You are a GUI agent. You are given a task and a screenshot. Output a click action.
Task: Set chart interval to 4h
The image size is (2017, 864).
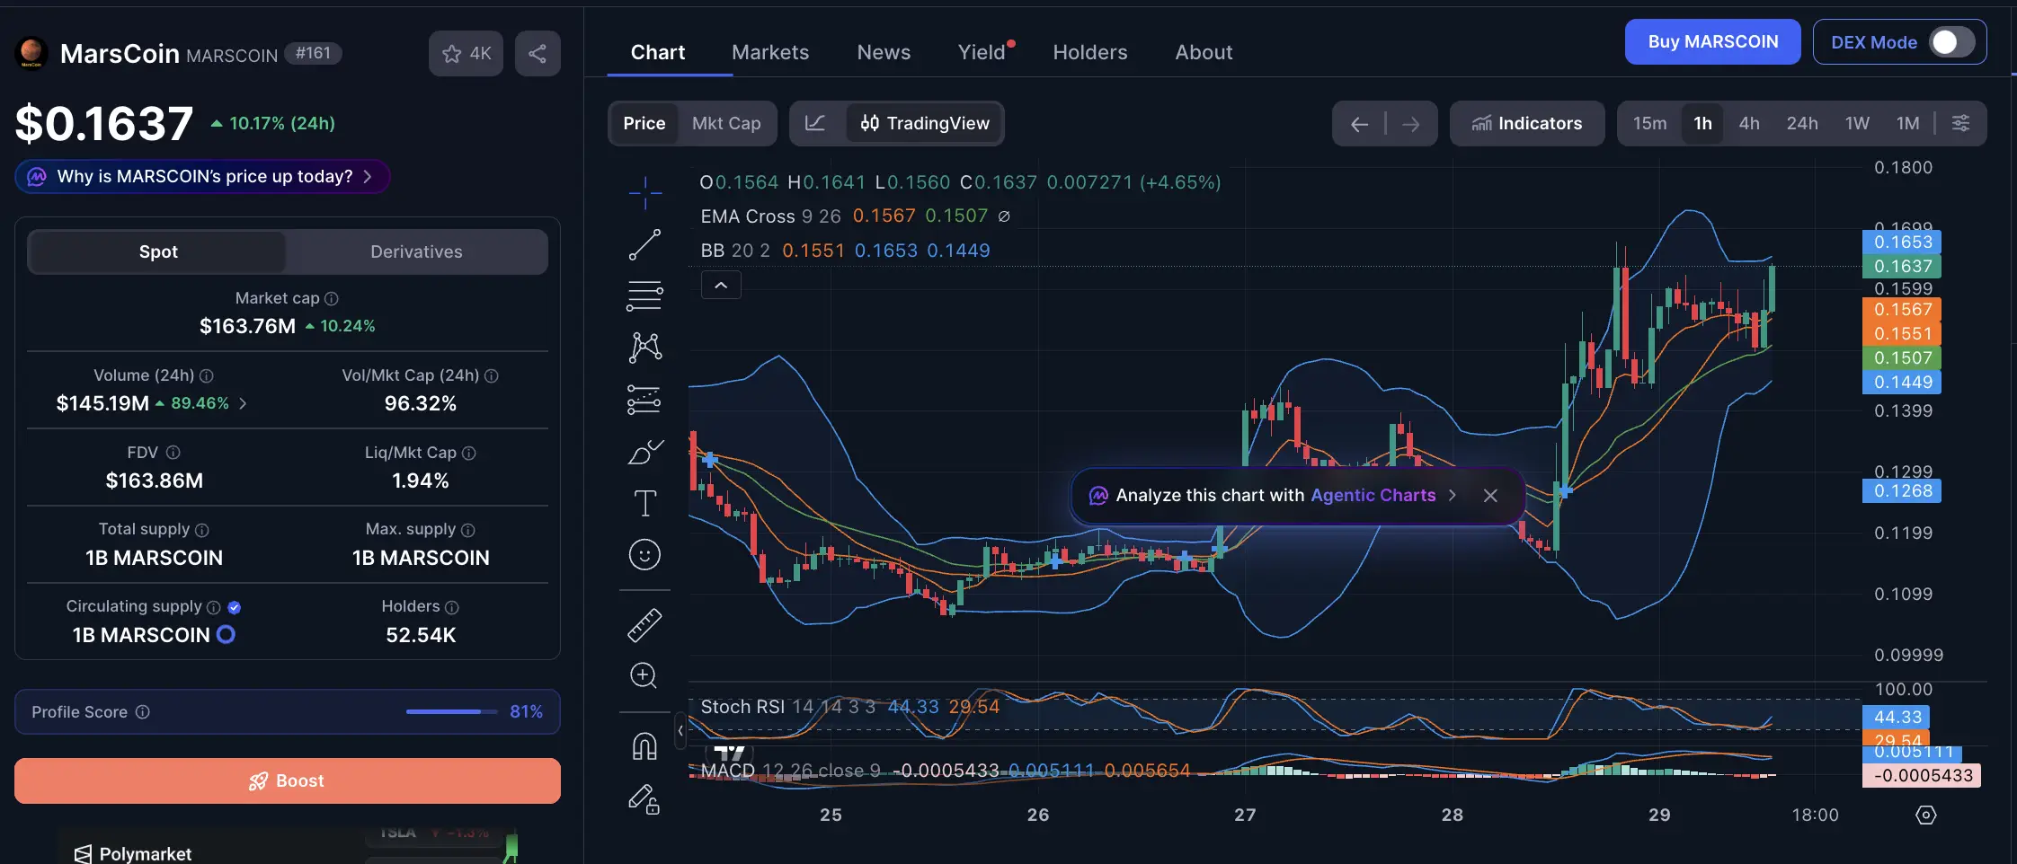1749,123
